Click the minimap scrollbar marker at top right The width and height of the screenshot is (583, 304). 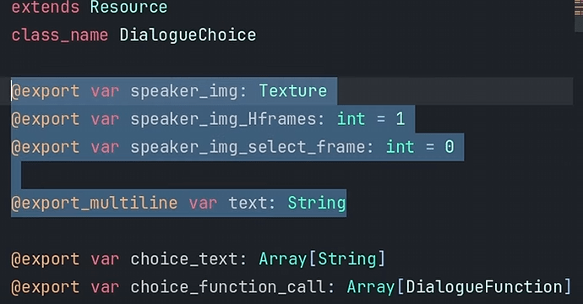click(578, 8)
